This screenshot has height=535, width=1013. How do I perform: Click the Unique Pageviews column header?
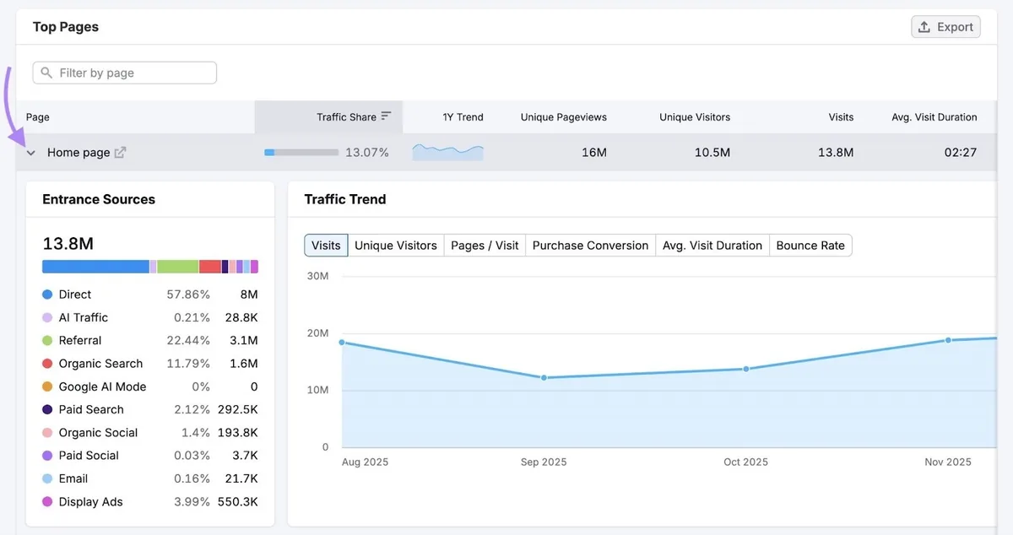(564, 116)
